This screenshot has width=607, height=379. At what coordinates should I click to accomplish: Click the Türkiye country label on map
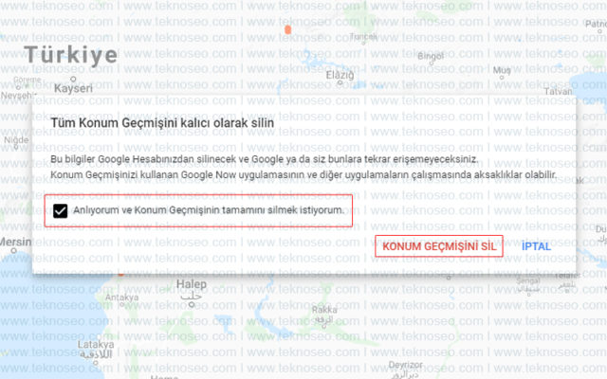click(71, 55)
